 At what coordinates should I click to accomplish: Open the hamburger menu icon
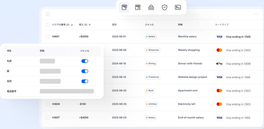[48, 14]
